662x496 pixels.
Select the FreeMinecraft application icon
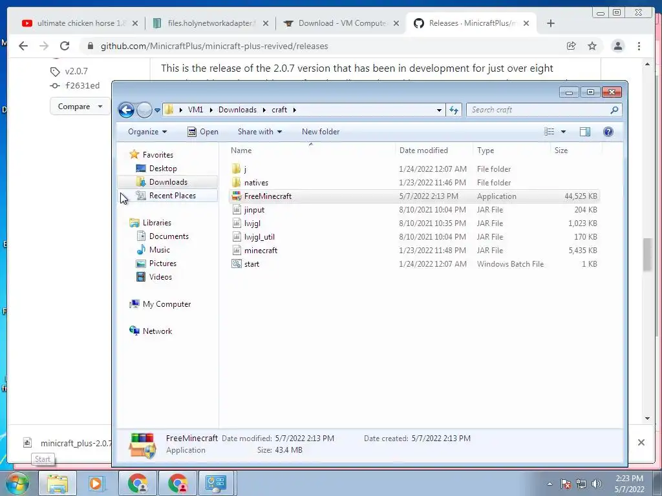click(x=237, y=196)
